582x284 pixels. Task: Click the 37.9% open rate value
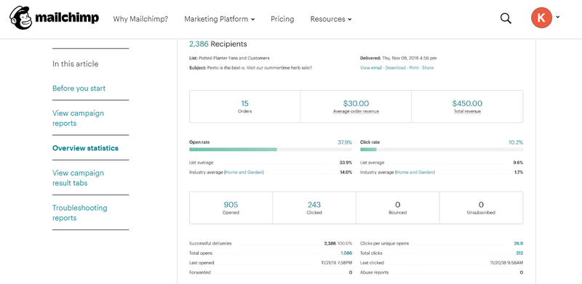click(345, 142)
